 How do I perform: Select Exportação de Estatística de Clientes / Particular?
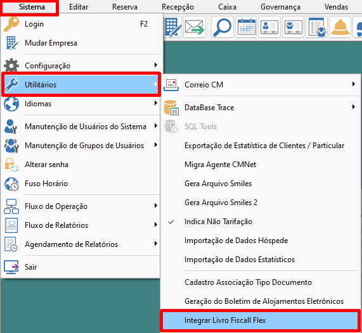261,146
